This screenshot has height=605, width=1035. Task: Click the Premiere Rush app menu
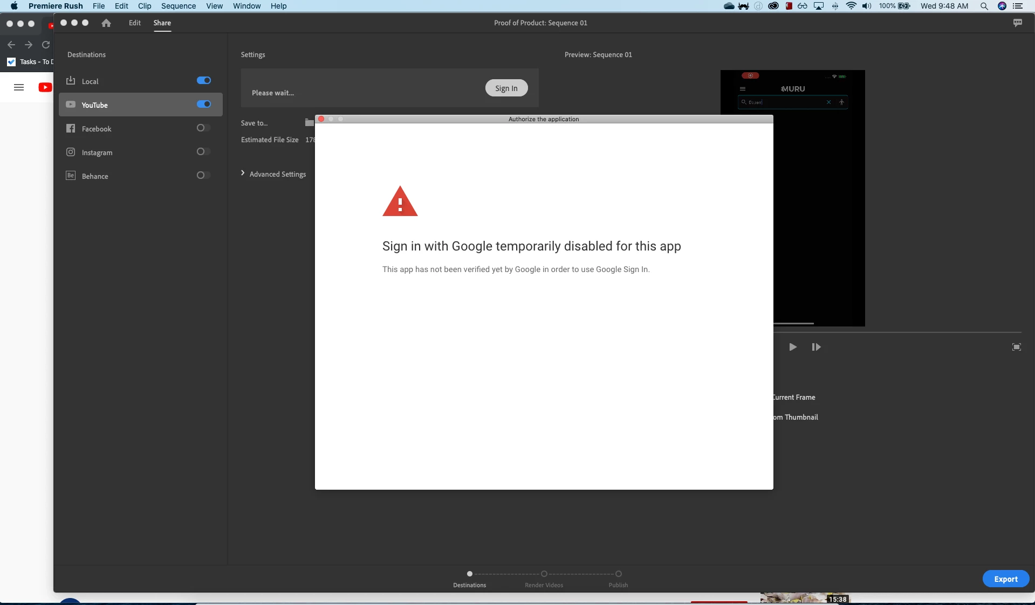56,6
